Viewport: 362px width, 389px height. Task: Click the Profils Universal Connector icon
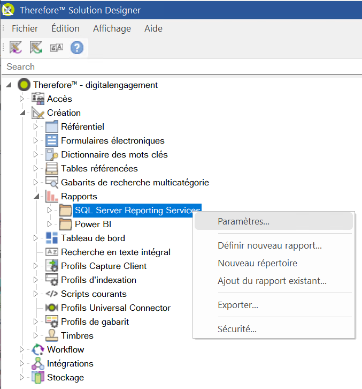pyautogui.click(x=52, y=308)
